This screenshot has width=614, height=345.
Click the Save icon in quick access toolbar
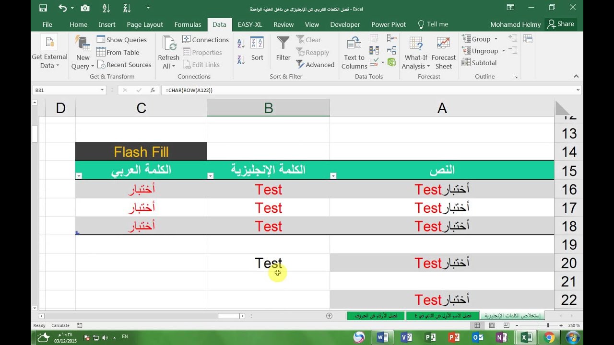click(x=43, y=8)
